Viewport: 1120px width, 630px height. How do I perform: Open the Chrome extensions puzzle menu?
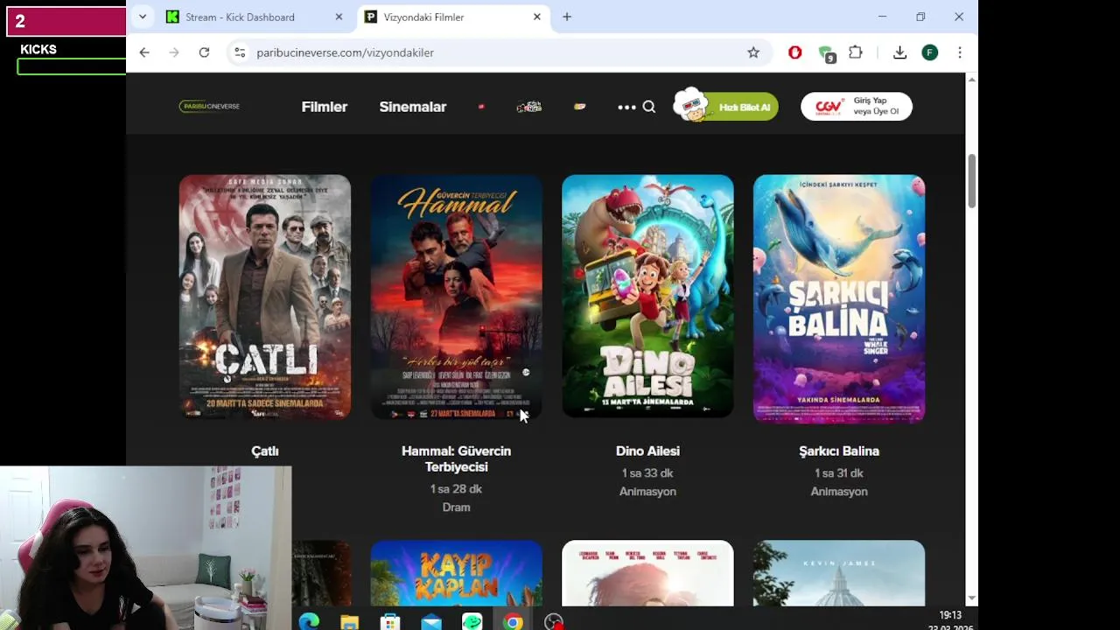856,52
